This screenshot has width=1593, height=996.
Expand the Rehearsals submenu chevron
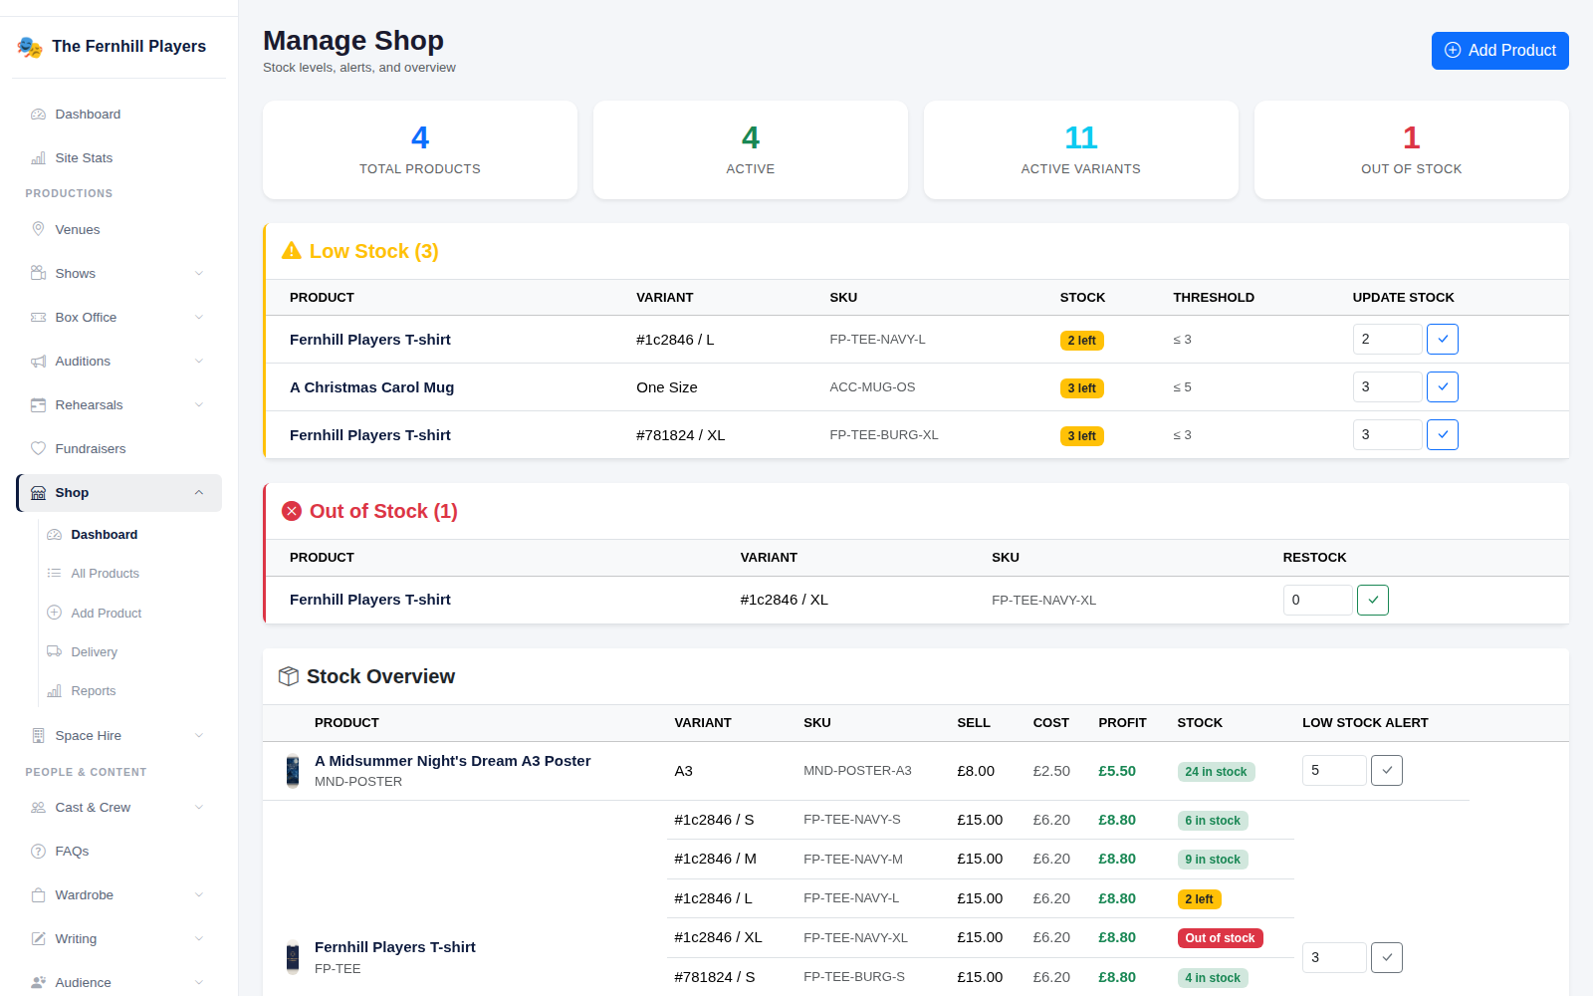tap(199, 405)
